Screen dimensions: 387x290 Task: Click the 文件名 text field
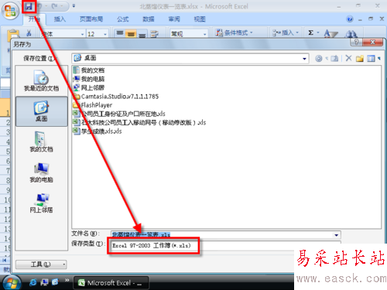click(x=222, y=235)
